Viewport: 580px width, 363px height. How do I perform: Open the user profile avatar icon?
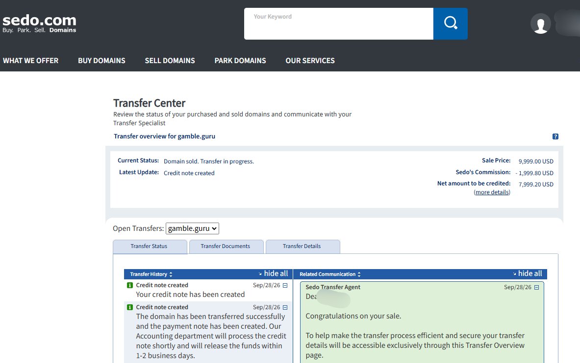point(540,24)
